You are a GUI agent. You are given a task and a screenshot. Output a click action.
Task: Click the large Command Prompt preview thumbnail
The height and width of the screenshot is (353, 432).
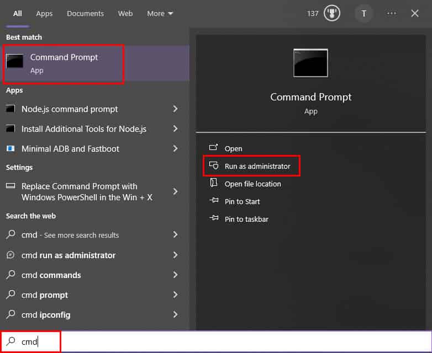[x=310, y=63]
